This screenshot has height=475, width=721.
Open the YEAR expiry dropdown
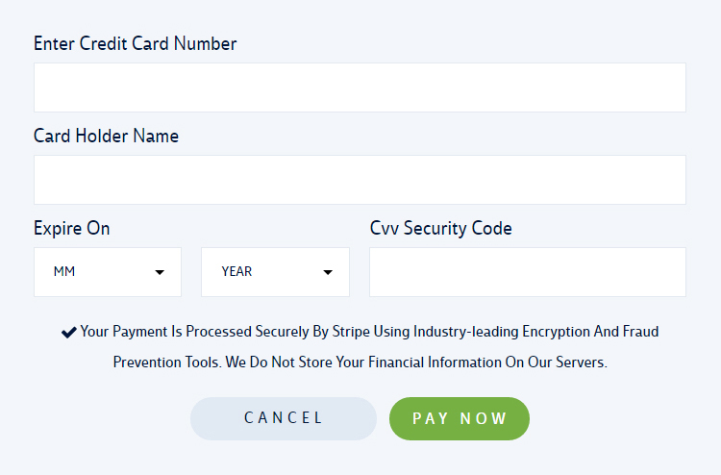point(275,272)
